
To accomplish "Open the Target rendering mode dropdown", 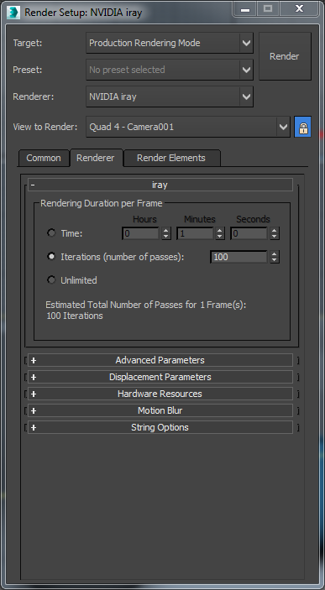I will pos(170,43).
